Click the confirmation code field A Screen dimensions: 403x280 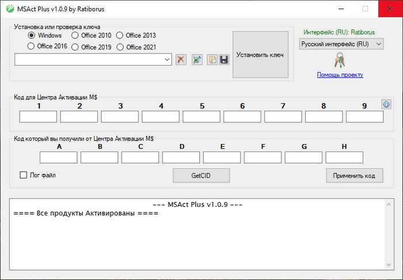59,158
